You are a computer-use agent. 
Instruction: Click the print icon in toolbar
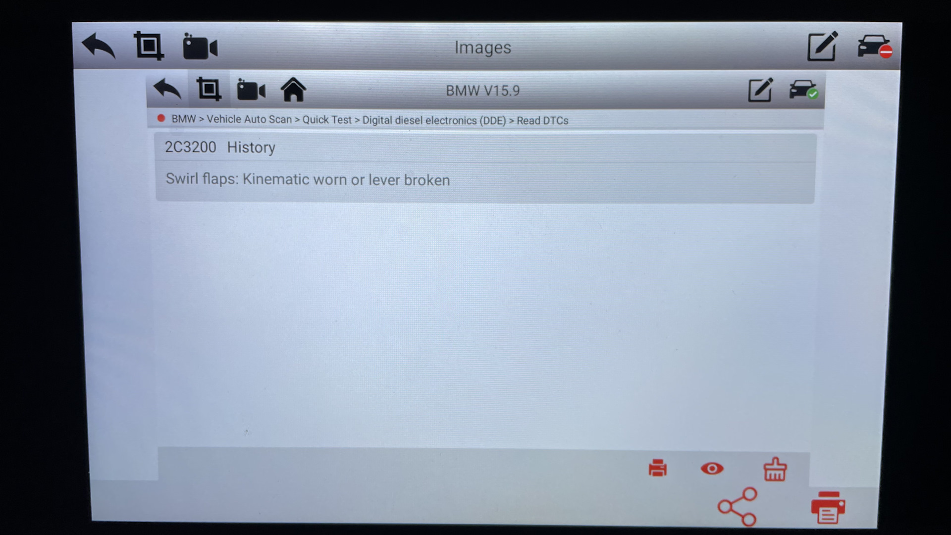[x=656, y=468]
